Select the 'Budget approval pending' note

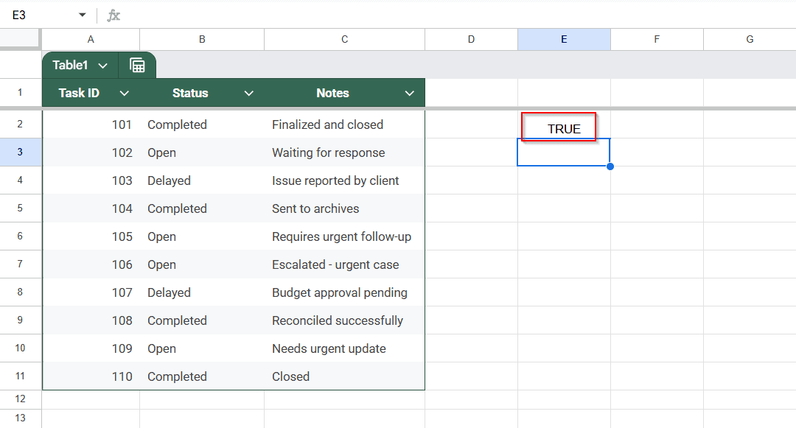click(x=344, y=292)
